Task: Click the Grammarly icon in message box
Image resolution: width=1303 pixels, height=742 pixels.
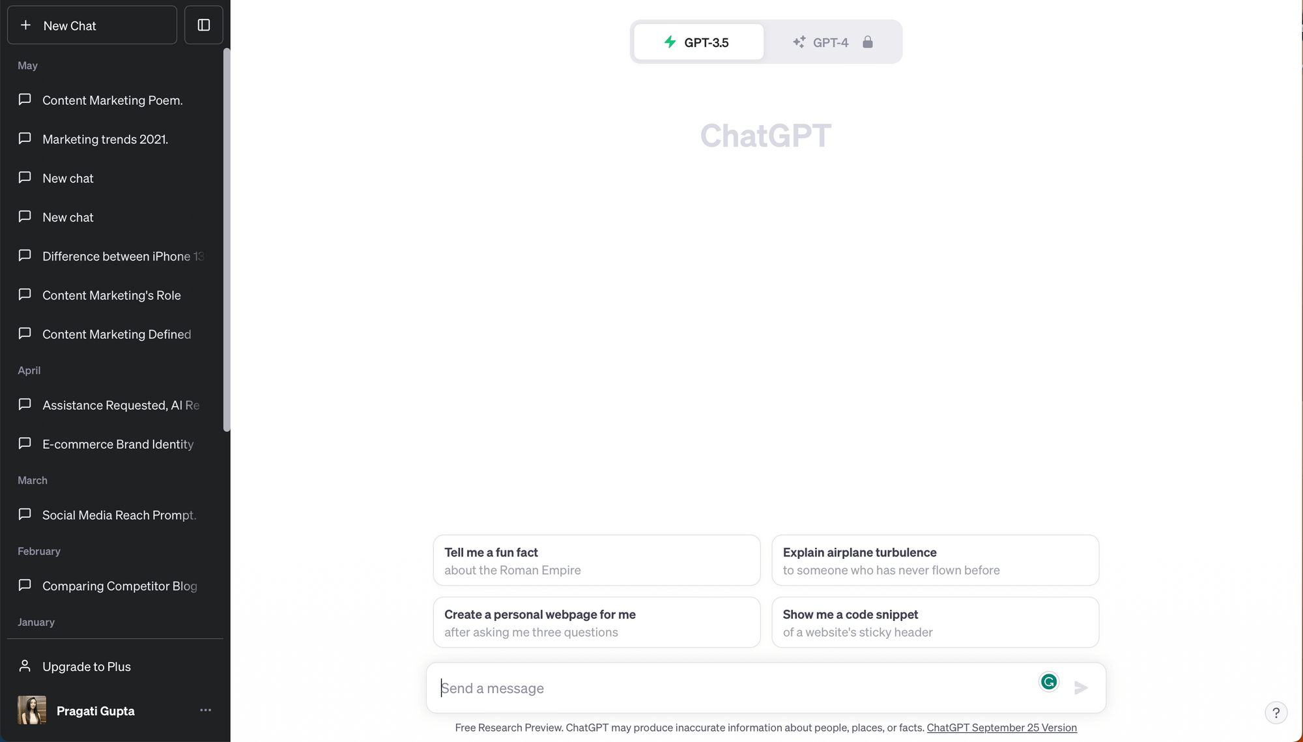Action: tap(1049, 681)
